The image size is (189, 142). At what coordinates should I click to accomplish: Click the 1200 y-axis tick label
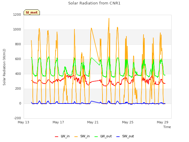click(x=17, y=14)
